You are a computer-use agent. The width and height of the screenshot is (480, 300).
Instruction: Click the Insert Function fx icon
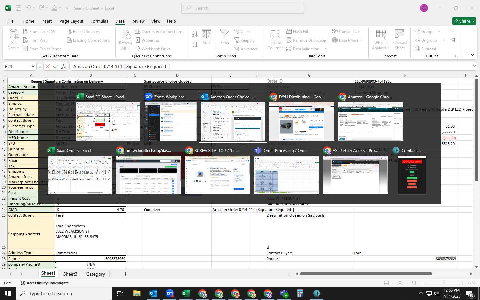pyautogui.click(x=64, y=66)
